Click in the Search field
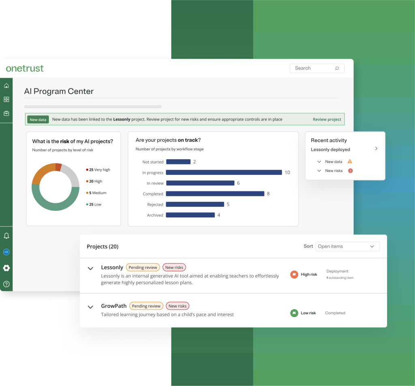This screenshot has height=386, width=415. click(x=317, y=68)
